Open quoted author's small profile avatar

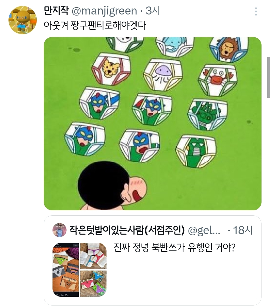[59, 230]
